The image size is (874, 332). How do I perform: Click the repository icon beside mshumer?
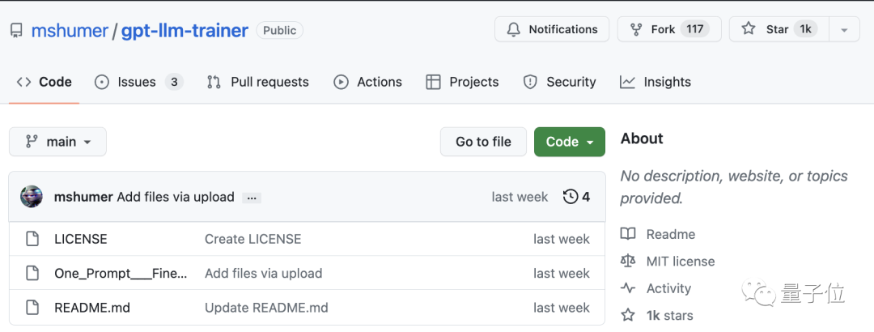coord(16,31)
